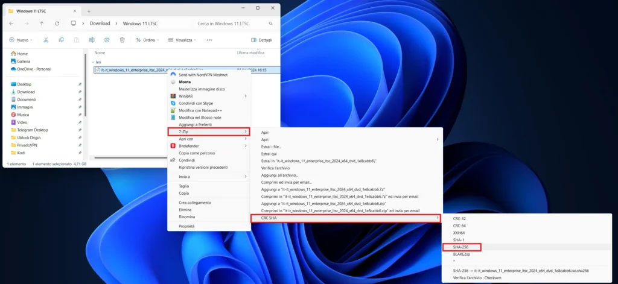Open Home in the navigation pane

tap(22, 54)
